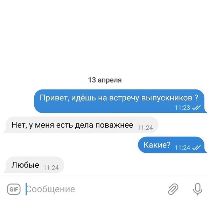Click the timestamp inside the Какие? bubble
Screen dimensions: 210x201
pyautogui.click(x=182, y=148)
